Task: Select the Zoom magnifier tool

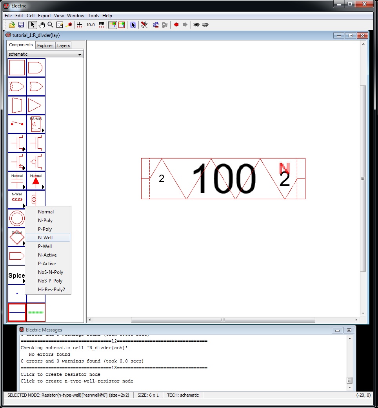Action: pyautogui.click(x=50, y=25)
